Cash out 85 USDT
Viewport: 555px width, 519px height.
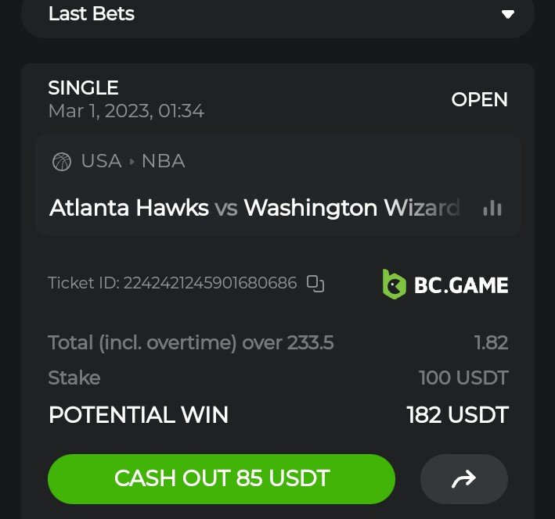[222, 479]
